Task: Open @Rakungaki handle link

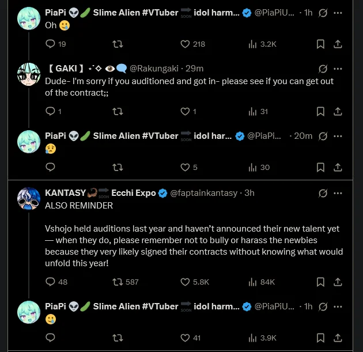Action: (x=154, y=69)
